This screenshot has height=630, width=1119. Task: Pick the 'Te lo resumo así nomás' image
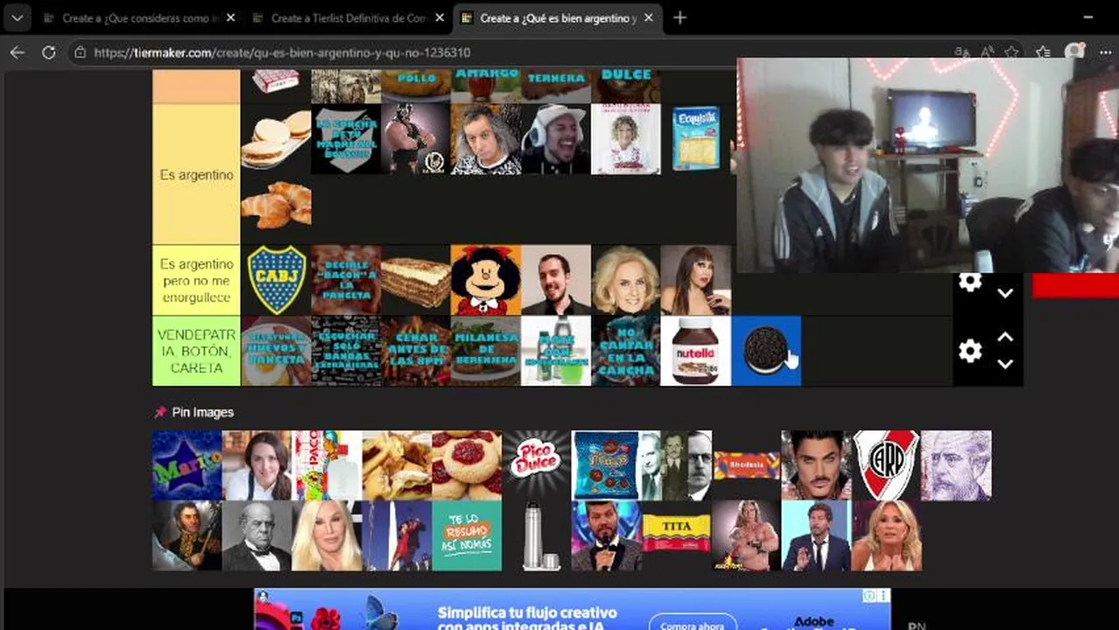point(467,535)
